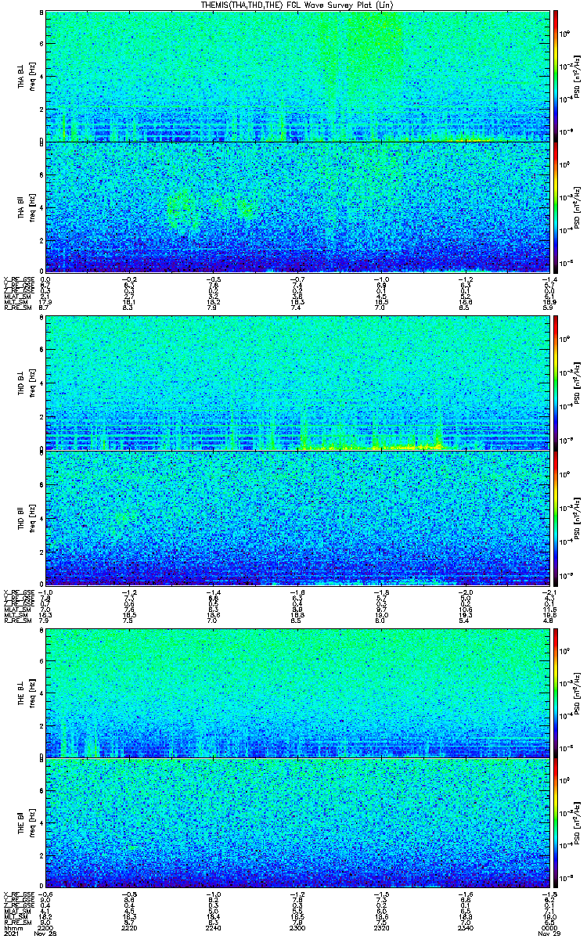Click the color bar beside THE B-parallel panel
Screen dimensions: 587x939
tap(556, 824)
